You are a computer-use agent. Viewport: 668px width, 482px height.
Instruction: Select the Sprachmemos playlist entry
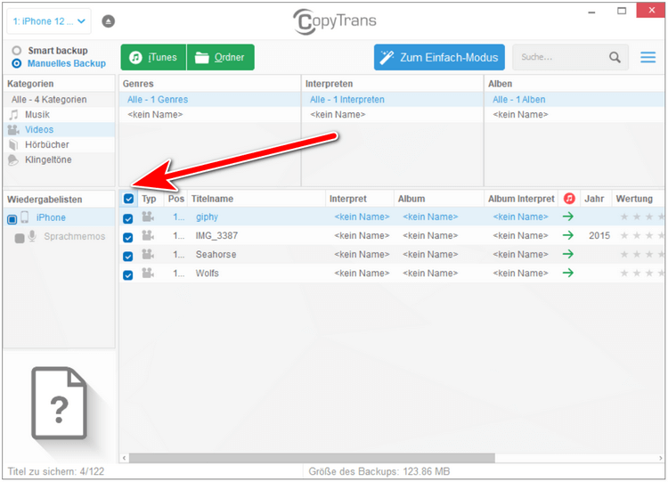point(75,236)
